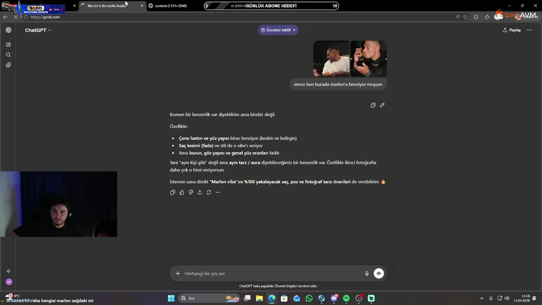Expand the ChatGPT model selector dropdown
Screen dimensions: 542x305
click(38, 30)
